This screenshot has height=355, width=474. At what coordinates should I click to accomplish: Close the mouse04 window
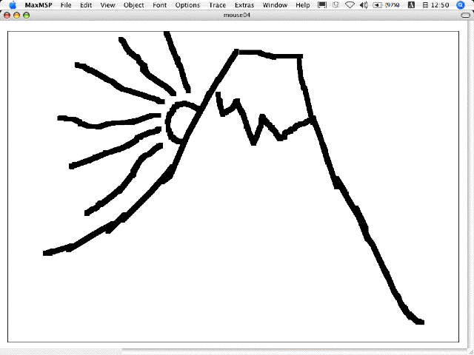click(x=7, y=15)
